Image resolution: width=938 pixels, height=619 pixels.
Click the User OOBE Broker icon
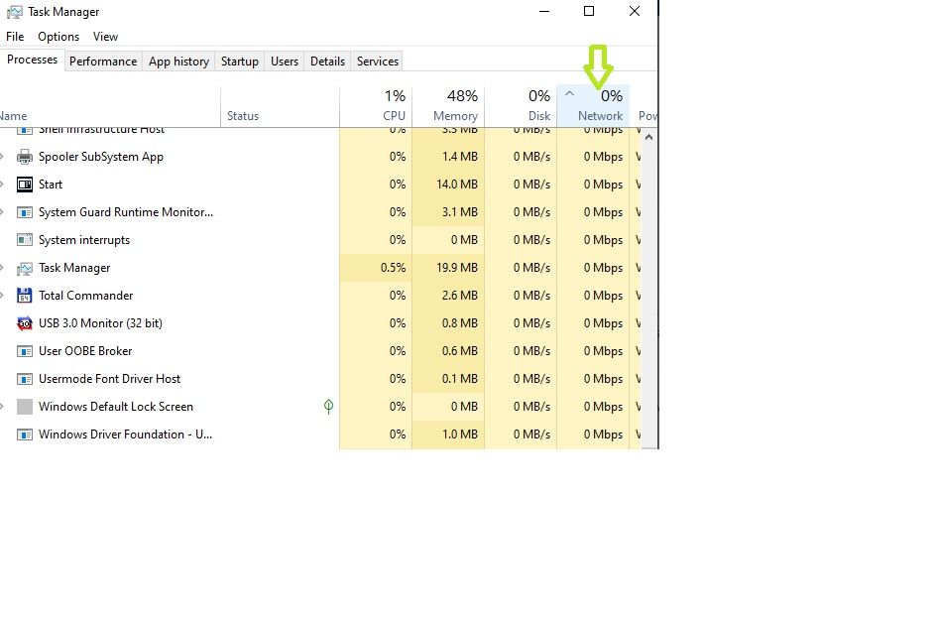[25, 351]
